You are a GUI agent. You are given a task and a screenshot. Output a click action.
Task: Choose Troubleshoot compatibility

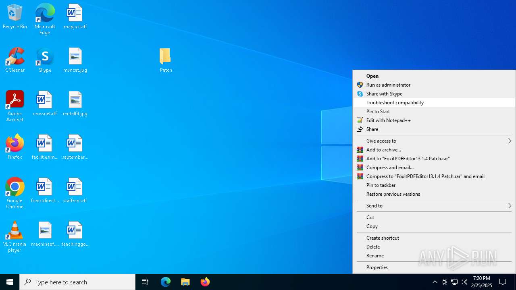click(434, 103)
